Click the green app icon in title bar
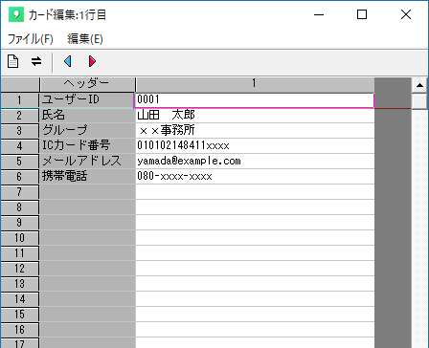 (x=16, y=14)
